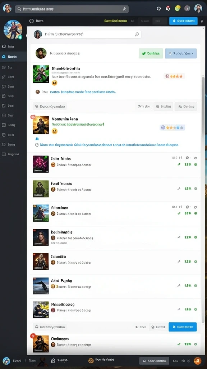Image resolution: width=207 pixels, height=369 pixels.
Task: Click the smiley emoji under the orange warrior title
Action: [55, 131]
